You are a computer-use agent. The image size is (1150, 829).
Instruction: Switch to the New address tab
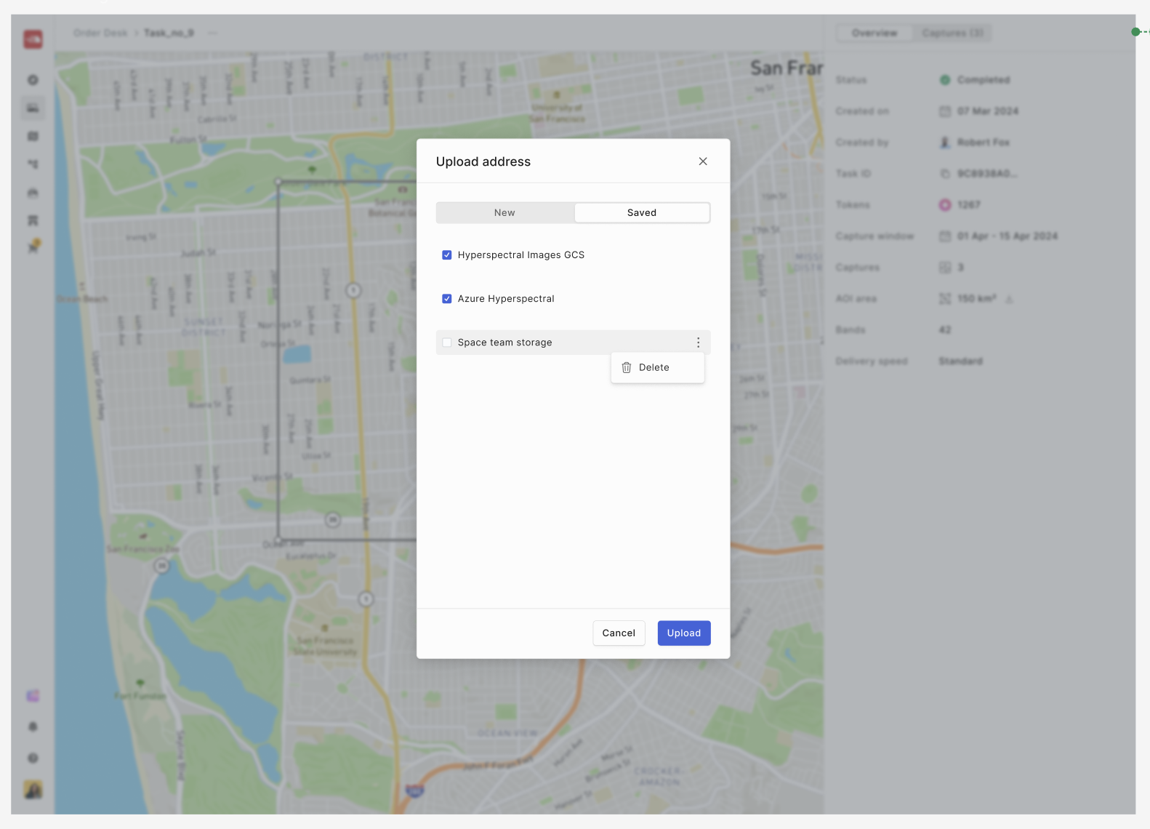pos(504,213)
